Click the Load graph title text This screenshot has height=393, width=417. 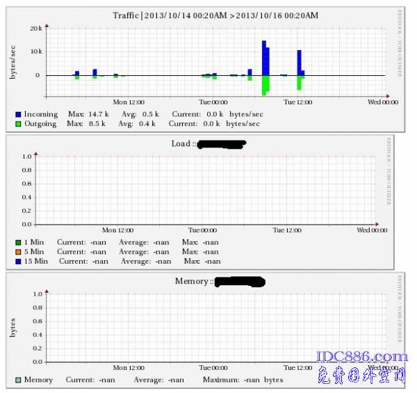coord(182,144)
